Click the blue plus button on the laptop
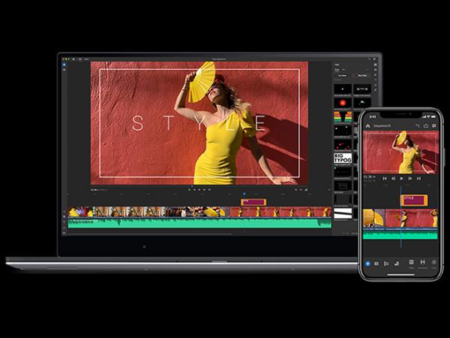The image size is (450, 338). click(x=64, y=65)
